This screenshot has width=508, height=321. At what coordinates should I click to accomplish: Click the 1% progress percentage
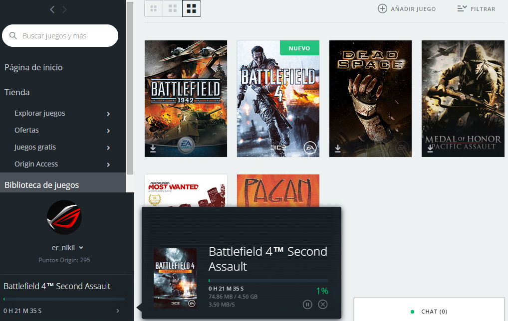pos(322,291)
